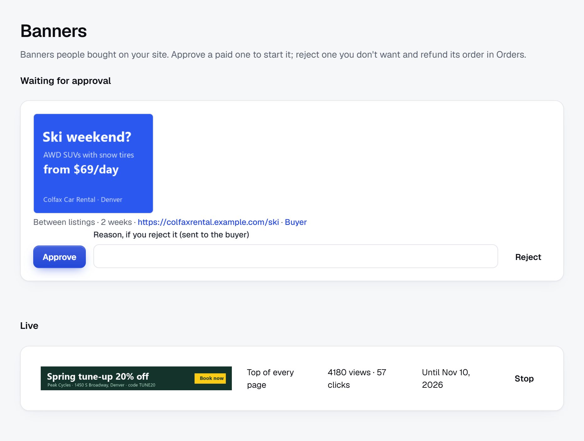584x441 pixels.
Task: Select the 'Until Nov 10, 2026' text
Action: point(446,378)
